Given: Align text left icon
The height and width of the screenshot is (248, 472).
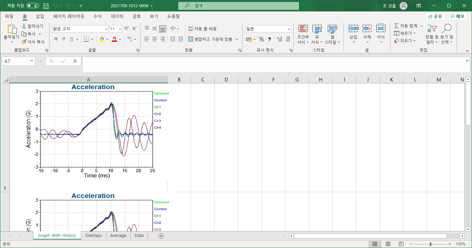Looking at the screenshot, I should pos(147,39).
